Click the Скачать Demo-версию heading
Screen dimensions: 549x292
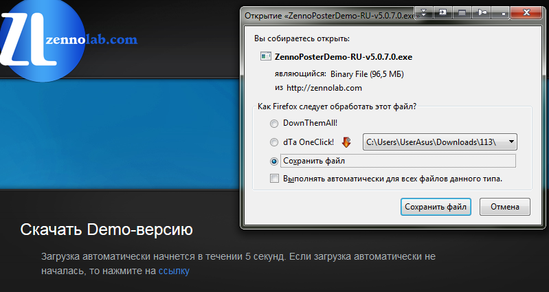(x=107, y=229)
